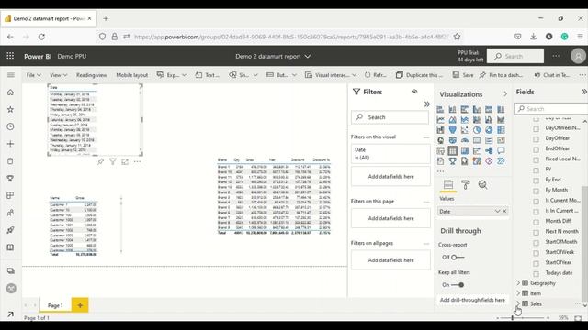Image resolution: width=588 pixels, height=330 pixels.
Task: Select the funnel chart visualization icon
Action: [453, 130]
